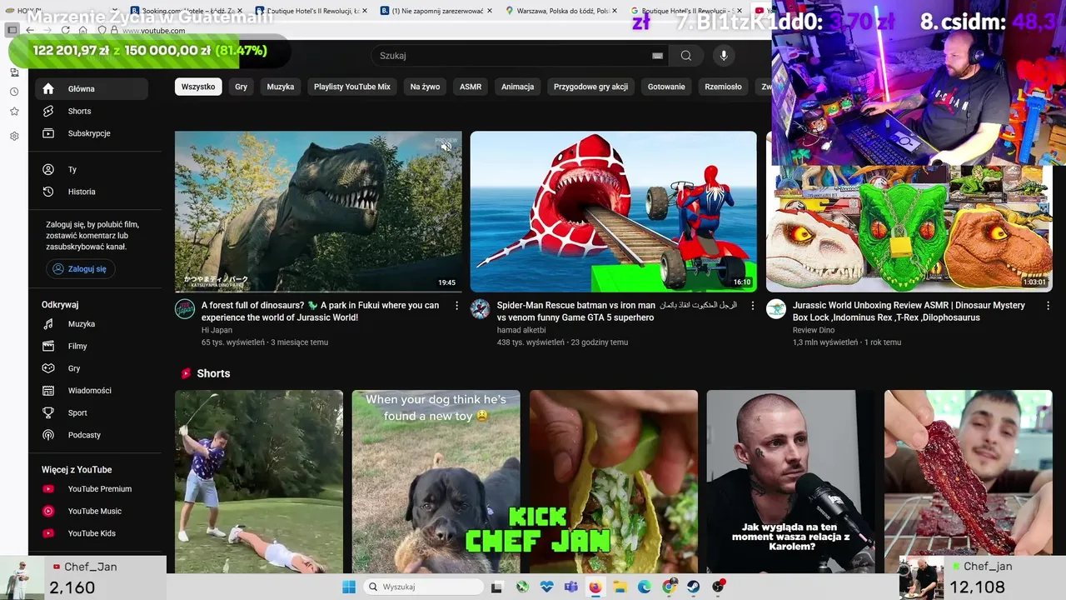Open settings gear in Firefox sidebar
The image size is (1066, 600).
pos(14,136)
